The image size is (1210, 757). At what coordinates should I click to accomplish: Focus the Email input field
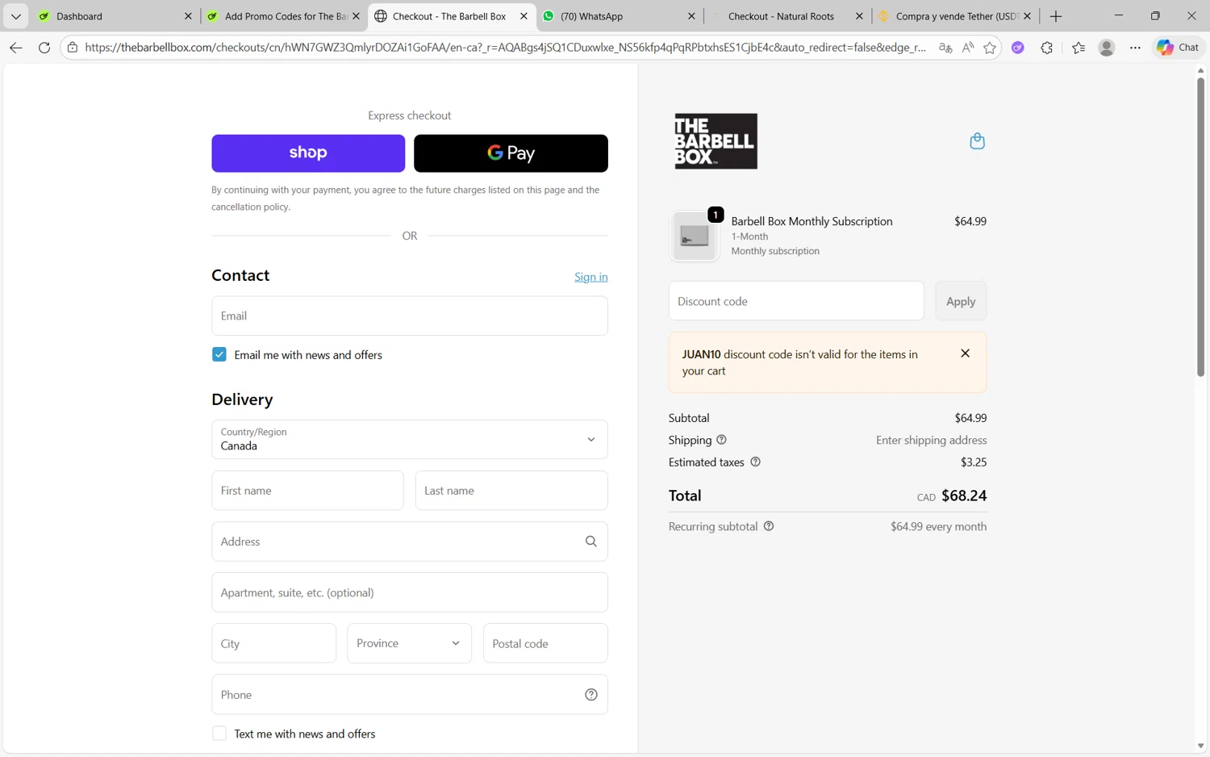click(x=409, y=316)
